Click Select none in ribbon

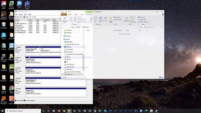point(142,19)
